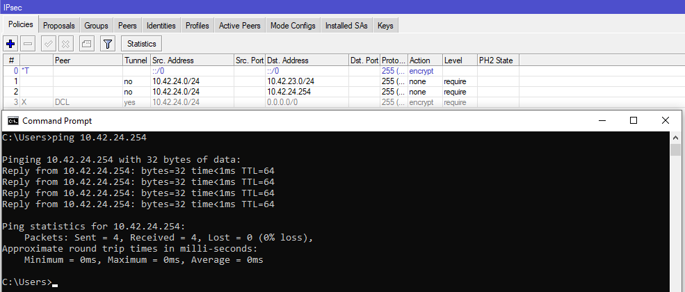This screenshot has width=685, height=292.
Task: Switch to the Peers tab
Action: pos(127,26)
